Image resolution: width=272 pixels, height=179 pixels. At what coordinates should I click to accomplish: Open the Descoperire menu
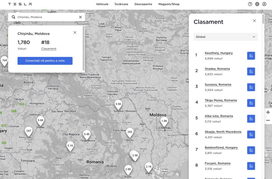tap(143, 4)
